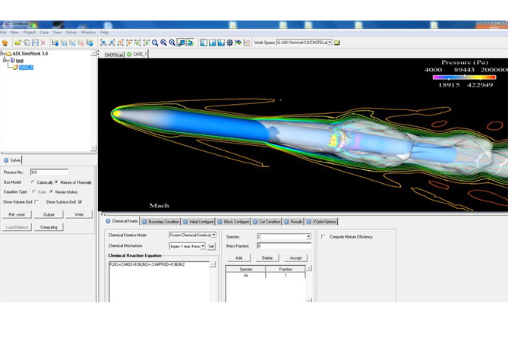Viewport: 508px width, 338px height.
Task: Open the Solver menu
Action: pyautogui.click(x=71, y=33)
